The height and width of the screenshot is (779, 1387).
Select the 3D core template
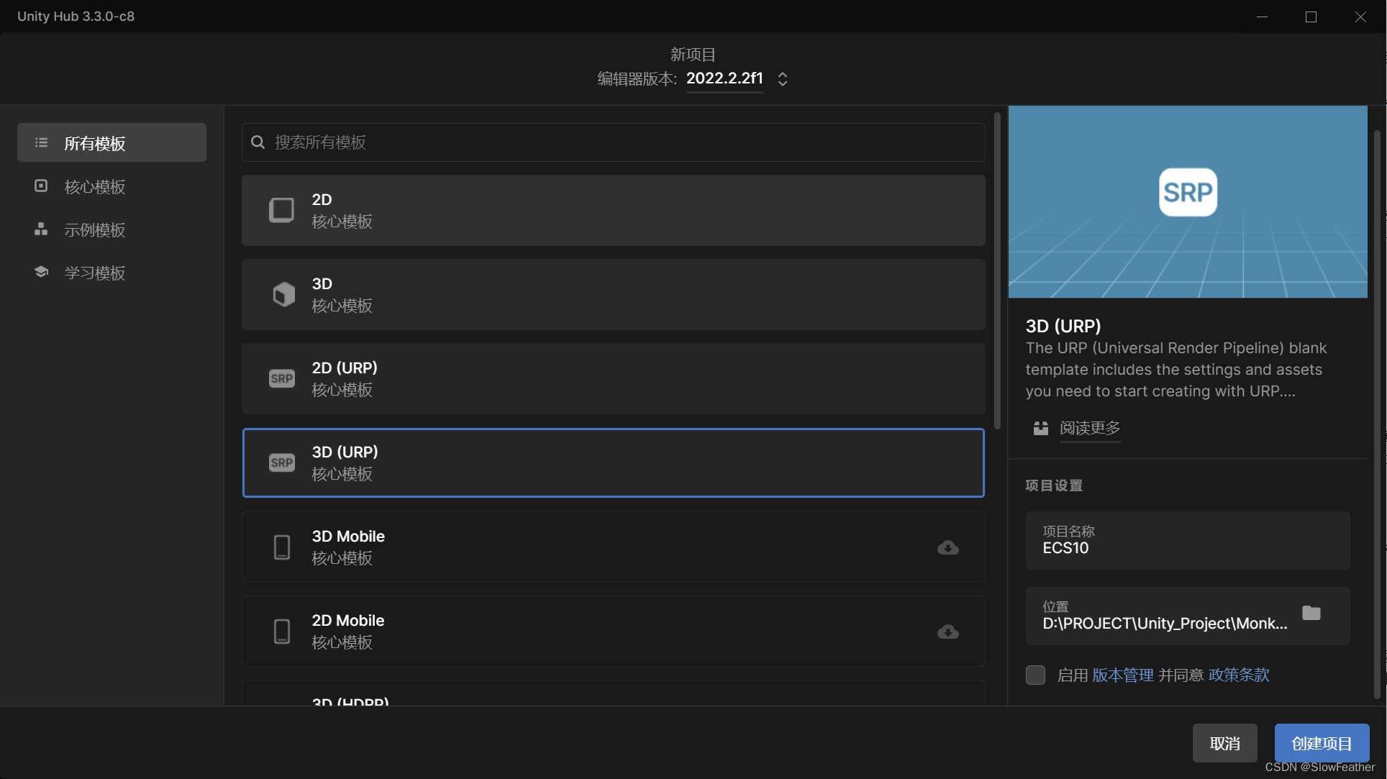tap(613, 294)
